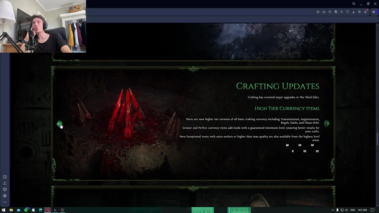Open downloads icon in the left sidebar
The height and width of the screenshot is (213, 379).
(x=5, y=183)
